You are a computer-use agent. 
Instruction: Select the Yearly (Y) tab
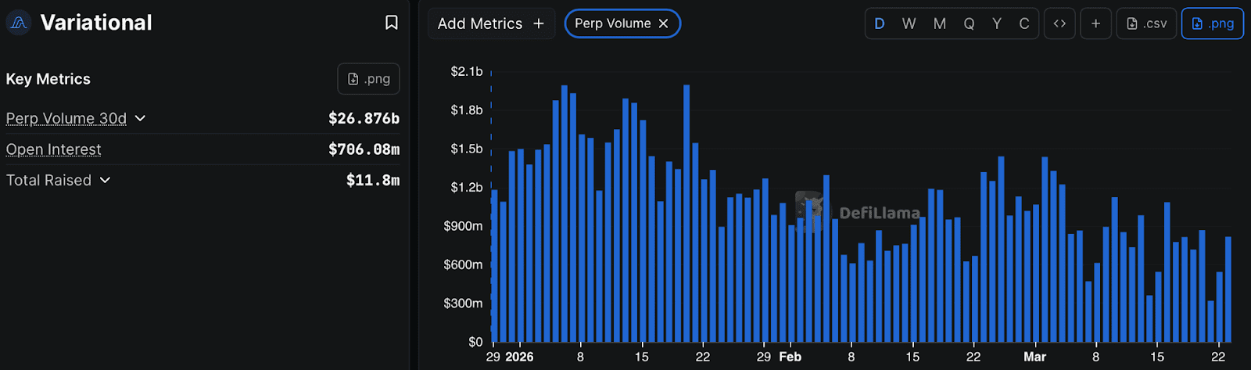click(x=997, y=23)
